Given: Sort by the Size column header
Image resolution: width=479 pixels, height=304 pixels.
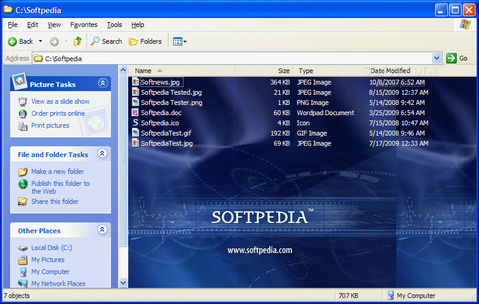Looking at the screenshot, I should tap(264, 71).
